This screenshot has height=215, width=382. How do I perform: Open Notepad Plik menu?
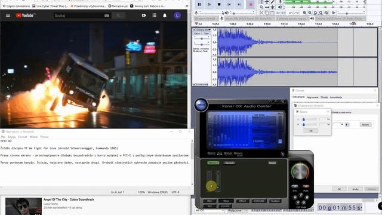pyautogui.click(x=3, y=137)
